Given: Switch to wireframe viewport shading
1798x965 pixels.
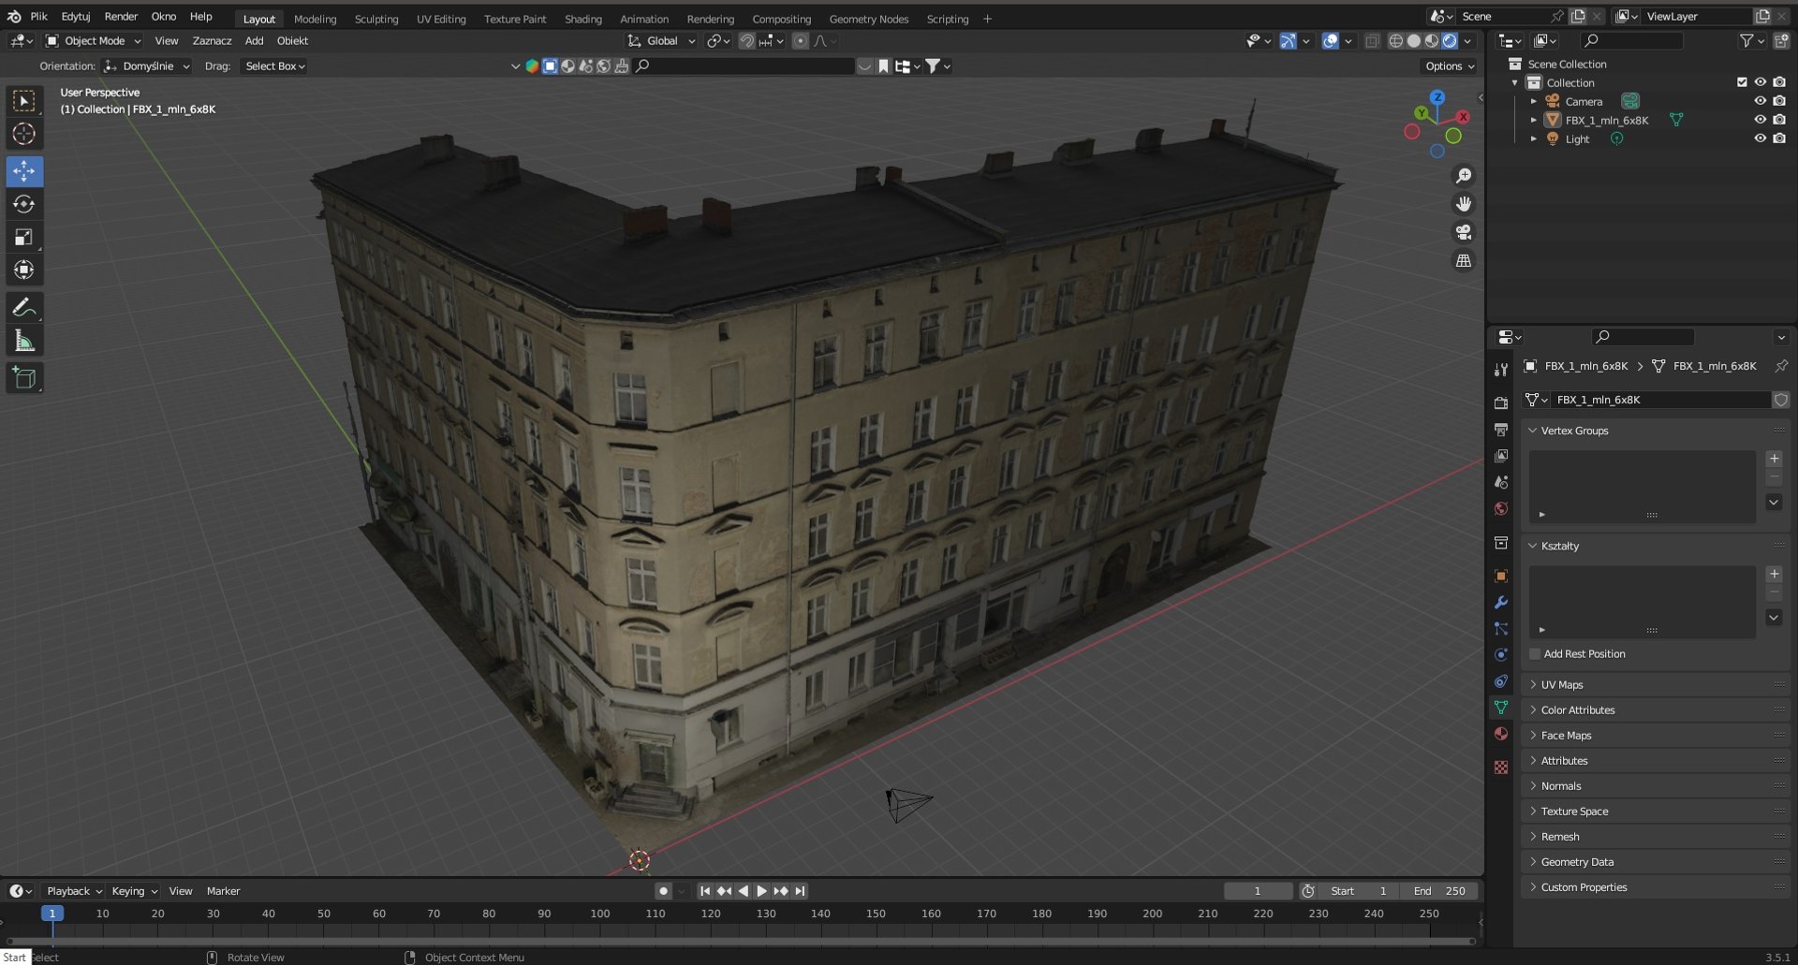Looking at the screenshot, I should pos(1395,41).
